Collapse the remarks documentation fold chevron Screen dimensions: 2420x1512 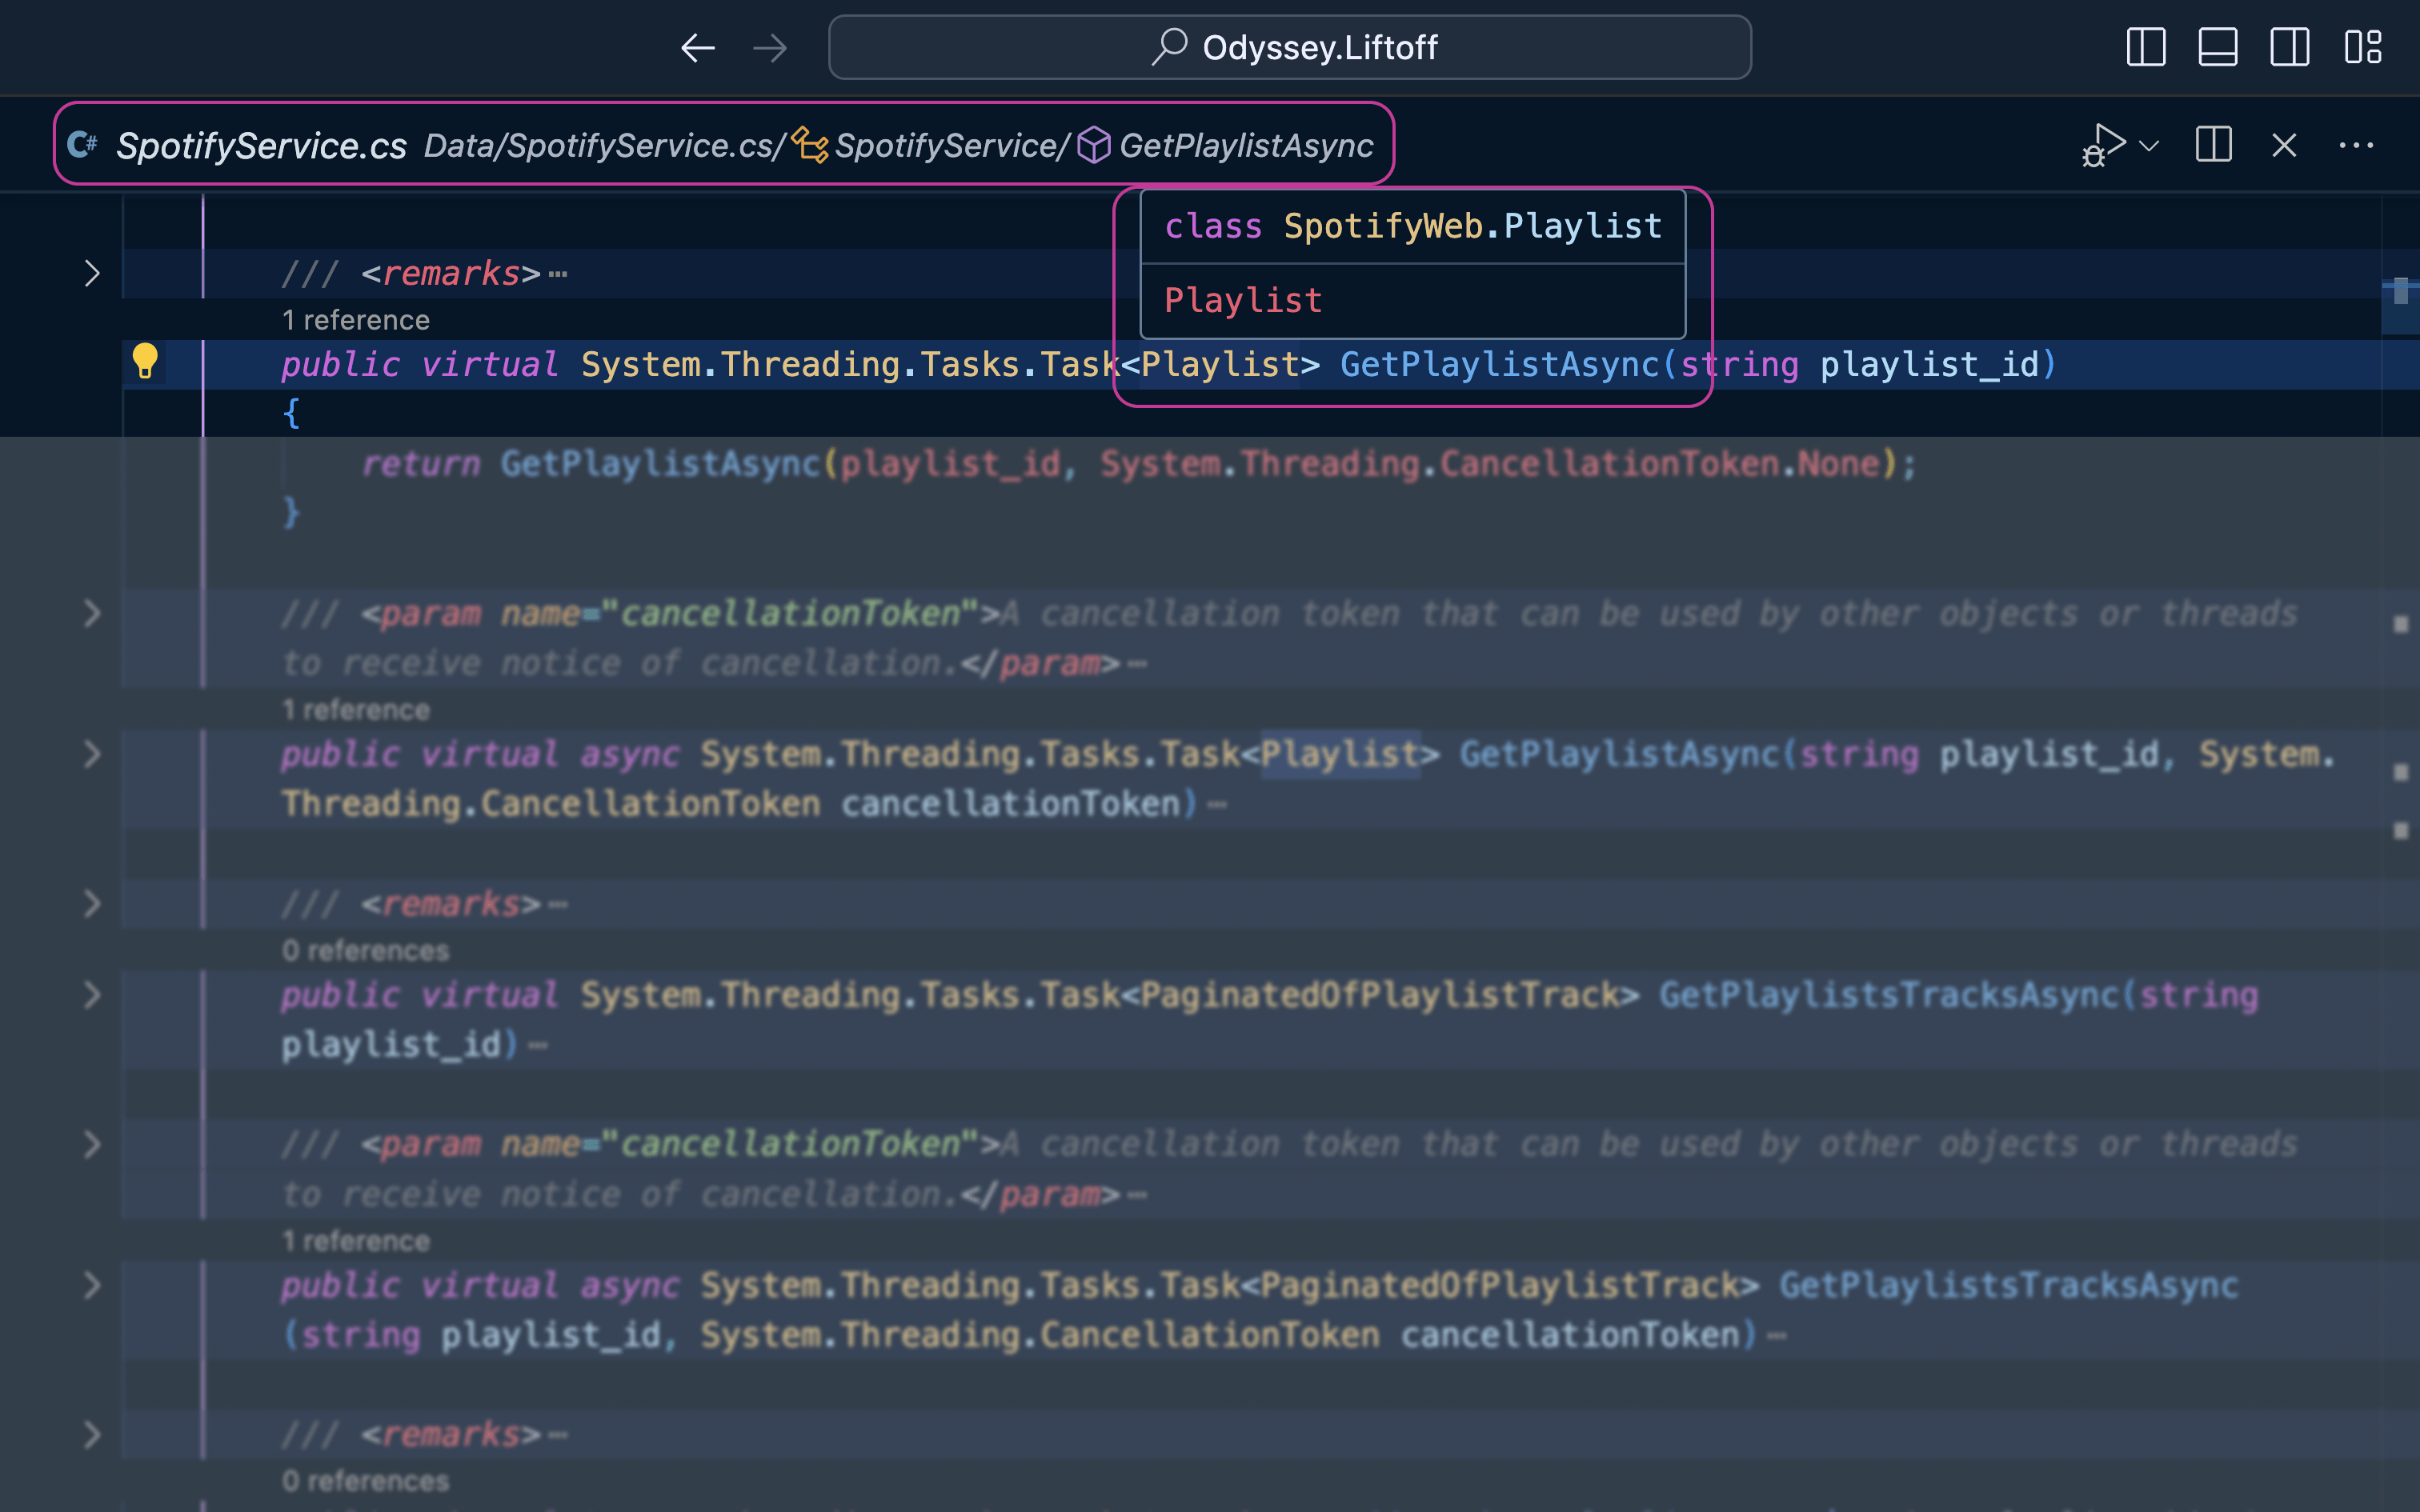(x=93, y=273)
